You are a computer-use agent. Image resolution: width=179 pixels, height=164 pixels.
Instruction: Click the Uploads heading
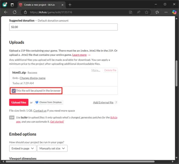coord(17,42)
